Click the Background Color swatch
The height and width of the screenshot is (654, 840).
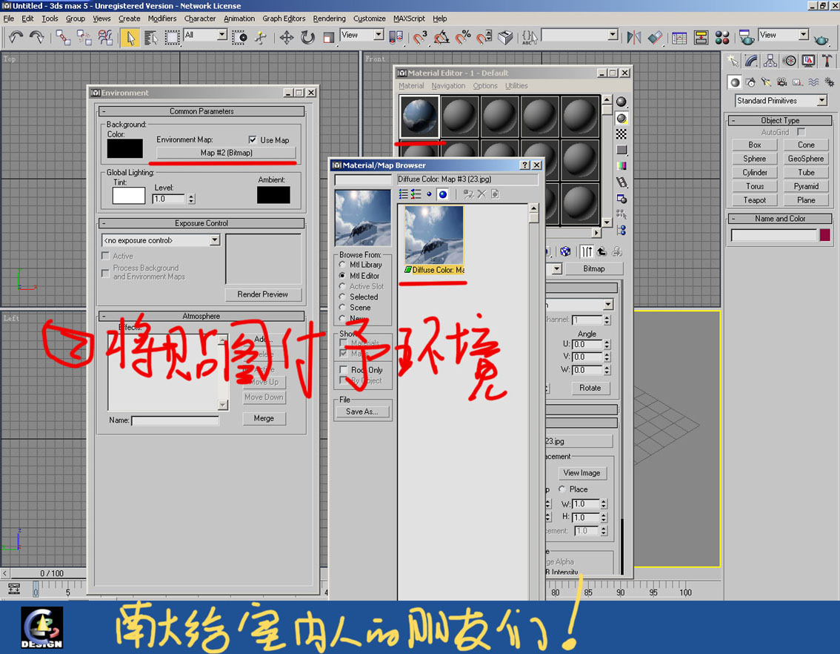[x=125, y=148]
